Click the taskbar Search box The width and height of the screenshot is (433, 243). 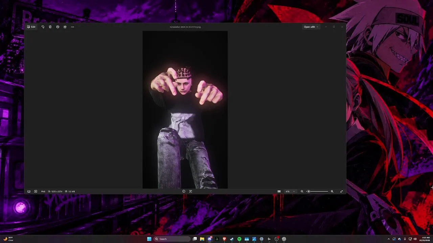(x=172, y=239)
